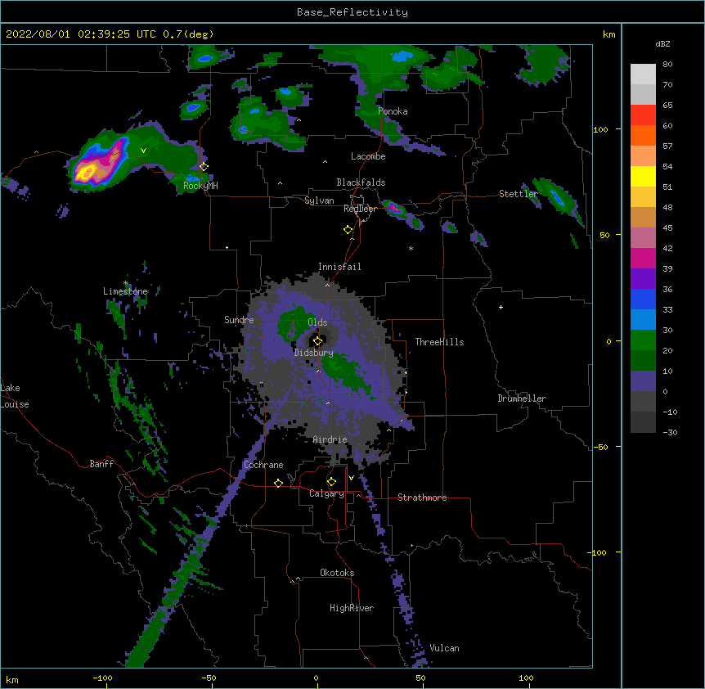Click the intense storm core west of RockyMH
705x689 pixels.
tap(88, 172)
